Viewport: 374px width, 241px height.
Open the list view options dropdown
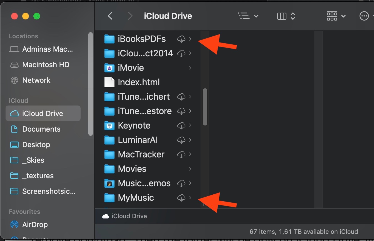click(x=248, y=16)
